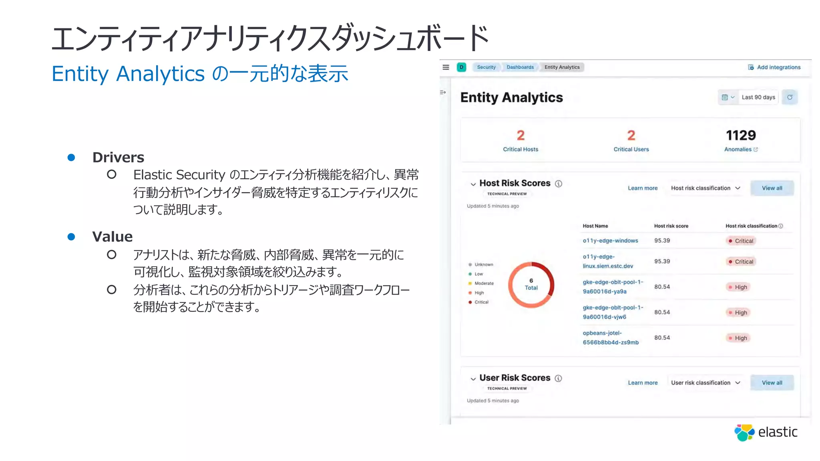Click the elastic logo

point(766,432)
